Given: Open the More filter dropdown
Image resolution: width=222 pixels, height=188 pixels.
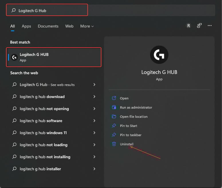Looking at the screenshot, I should coord(87,26).
